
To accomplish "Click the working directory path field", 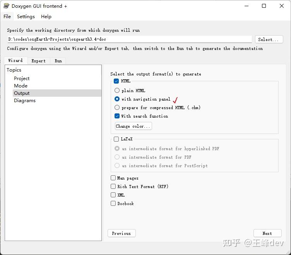I will click(x=129, y=39).
